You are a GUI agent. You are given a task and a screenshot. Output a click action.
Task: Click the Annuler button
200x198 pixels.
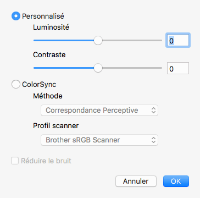tap(136, 181)
